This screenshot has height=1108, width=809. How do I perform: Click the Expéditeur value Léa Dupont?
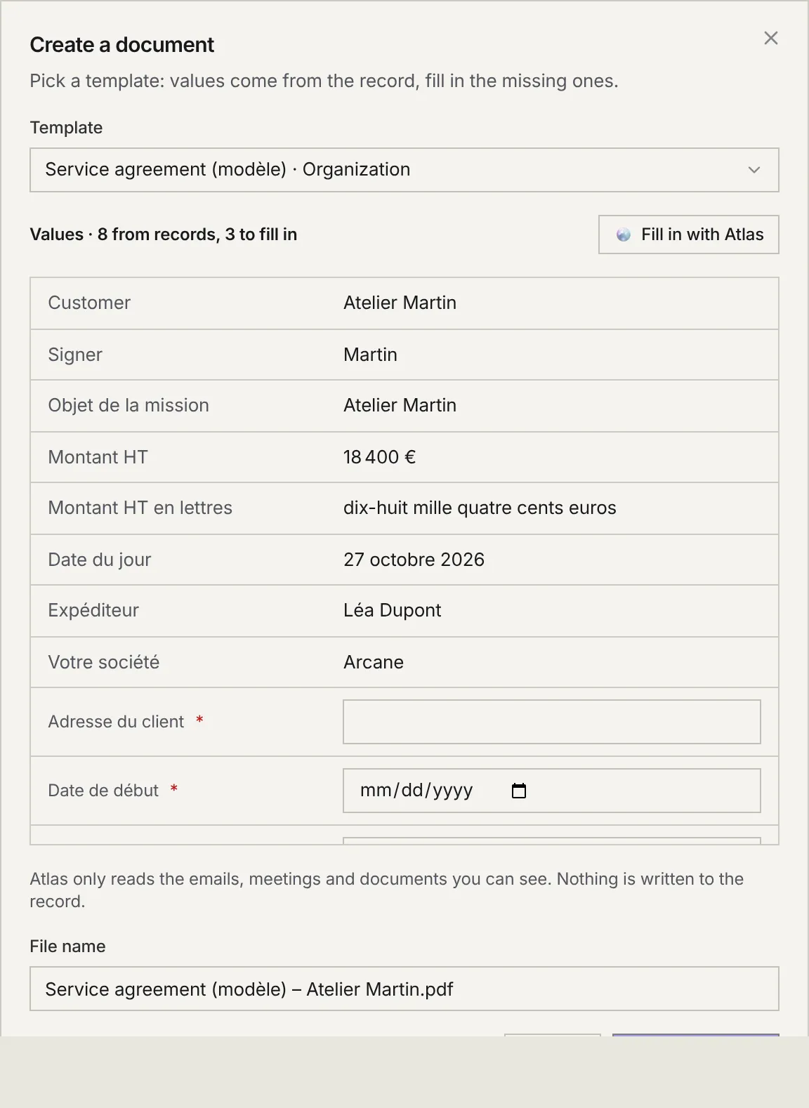pyautogui.click(x=392, y=610)
